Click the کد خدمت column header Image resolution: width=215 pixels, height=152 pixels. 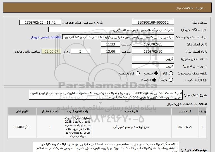click(185, 111)
